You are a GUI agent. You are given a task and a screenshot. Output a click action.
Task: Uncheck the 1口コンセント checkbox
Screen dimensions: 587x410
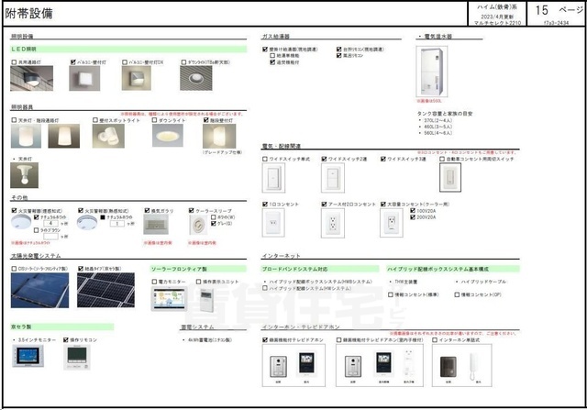(265, 204)
